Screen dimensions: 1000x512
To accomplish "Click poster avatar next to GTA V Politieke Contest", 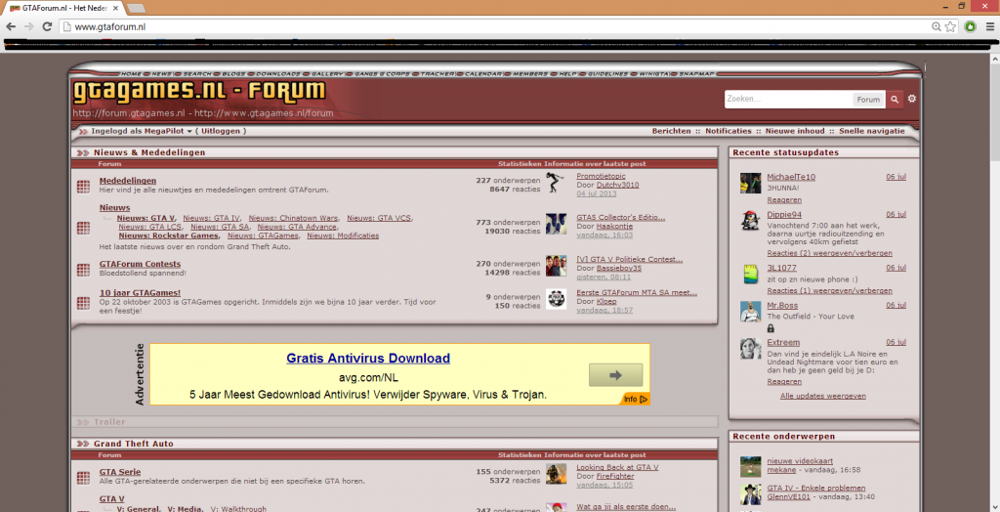I will pos(556,266).
